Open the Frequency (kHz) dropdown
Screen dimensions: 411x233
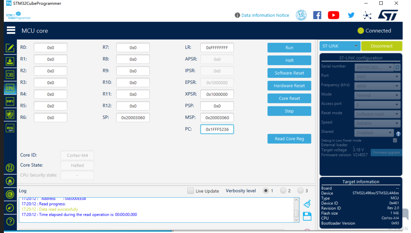(378, 86)
